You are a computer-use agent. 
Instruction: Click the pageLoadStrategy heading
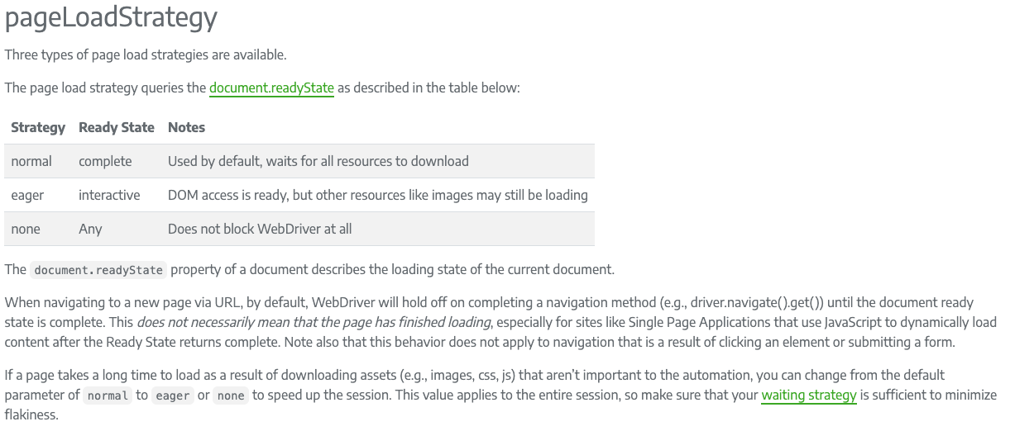(111, 18)
